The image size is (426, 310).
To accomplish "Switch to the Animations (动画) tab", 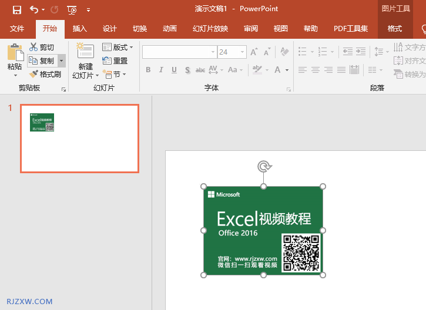I will coord(169,29).
